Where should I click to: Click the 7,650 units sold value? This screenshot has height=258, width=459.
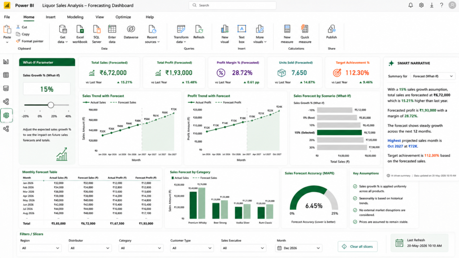point(299,73)
